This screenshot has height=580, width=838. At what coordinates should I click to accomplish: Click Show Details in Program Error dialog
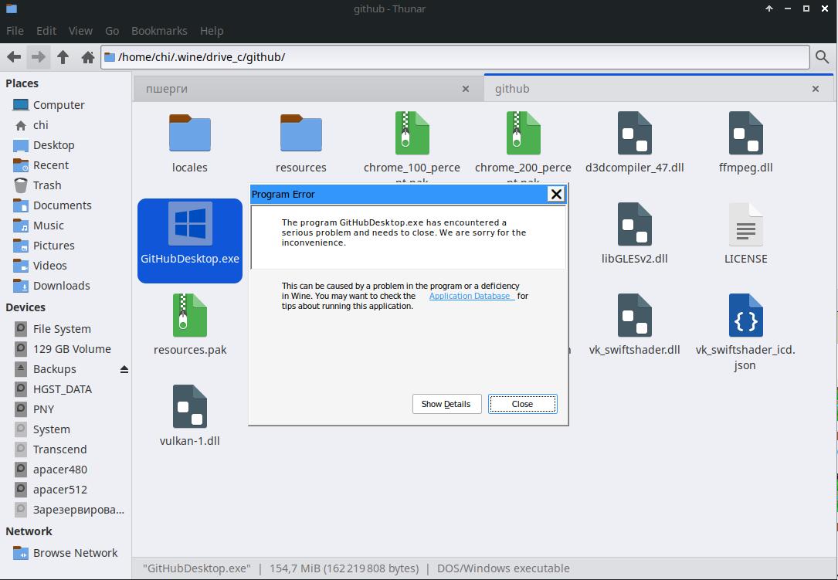(x=446, y=404)
